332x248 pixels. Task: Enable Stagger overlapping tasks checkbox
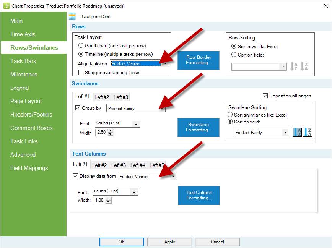point(81,73)
